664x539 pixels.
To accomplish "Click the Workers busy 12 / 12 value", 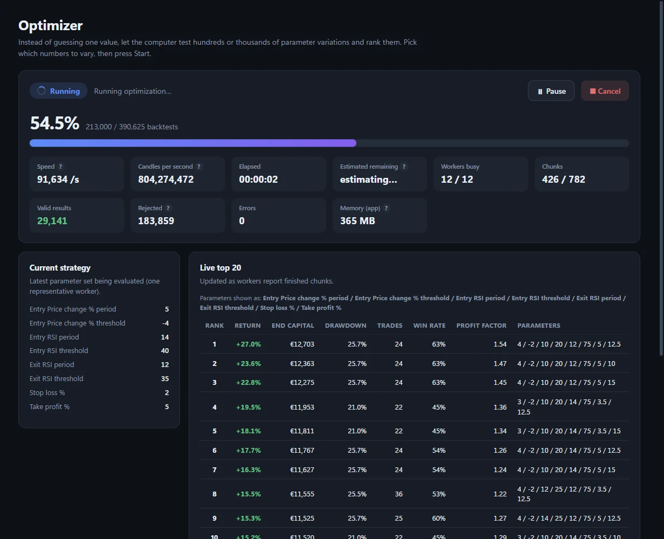I will click(457, 179).
